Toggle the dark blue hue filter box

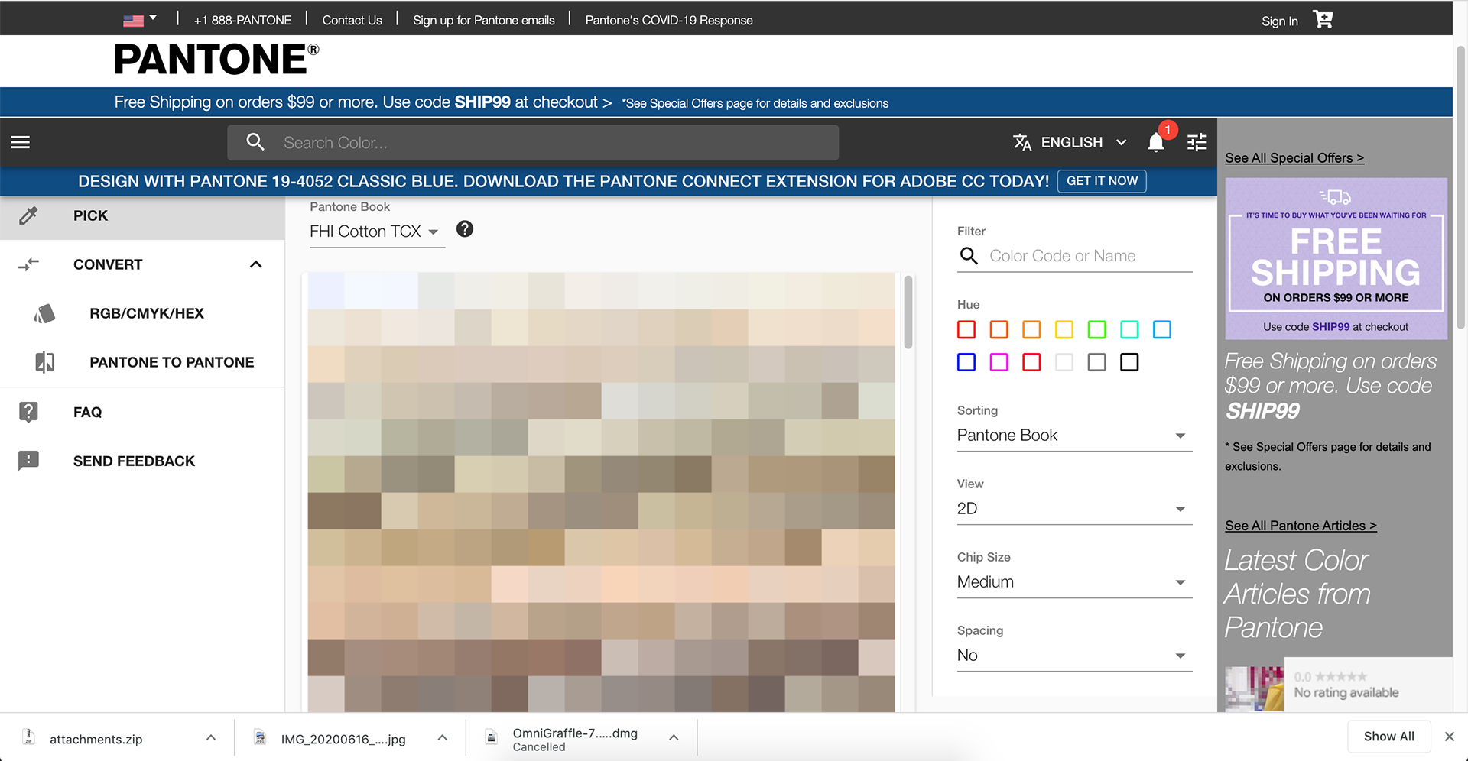pos(966,362)
